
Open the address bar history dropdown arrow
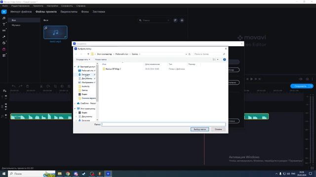click(186, 54)
